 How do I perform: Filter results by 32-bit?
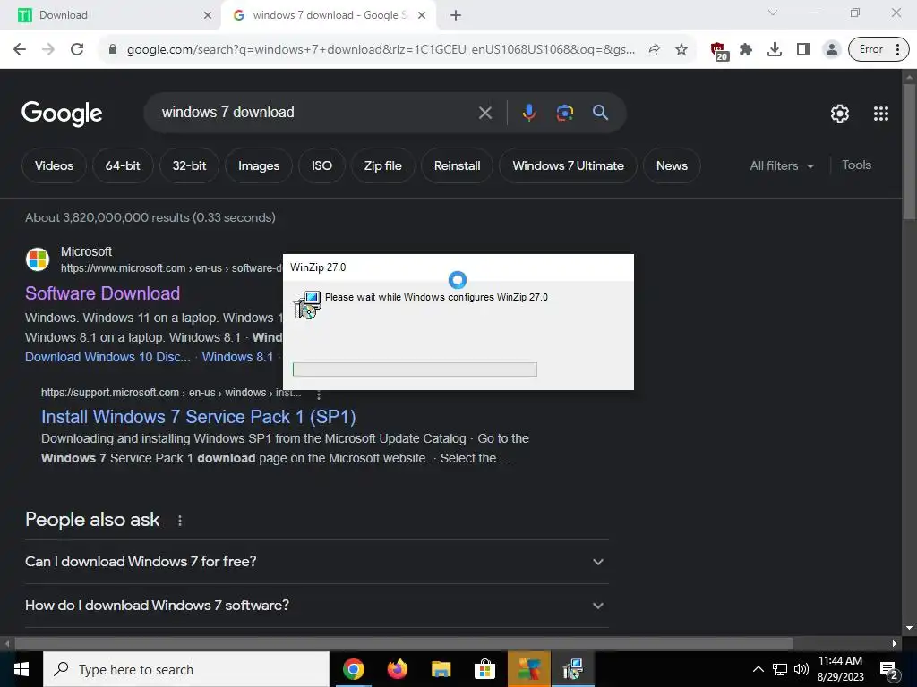click(189, 165)
